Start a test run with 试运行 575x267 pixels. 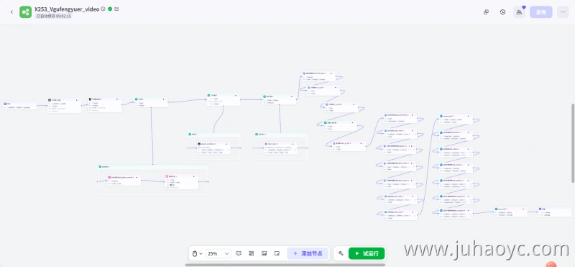[x=367, y=253]
